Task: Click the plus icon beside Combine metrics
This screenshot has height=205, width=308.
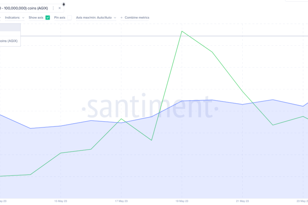Action: 122,17
